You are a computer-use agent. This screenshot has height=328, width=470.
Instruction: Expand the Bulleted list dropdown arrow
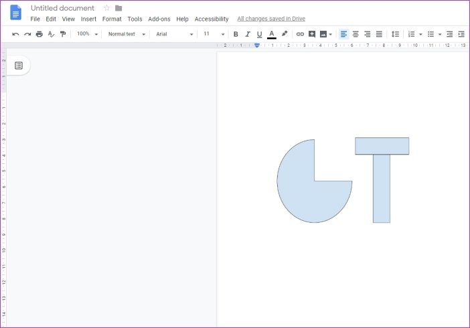[440, 35]
